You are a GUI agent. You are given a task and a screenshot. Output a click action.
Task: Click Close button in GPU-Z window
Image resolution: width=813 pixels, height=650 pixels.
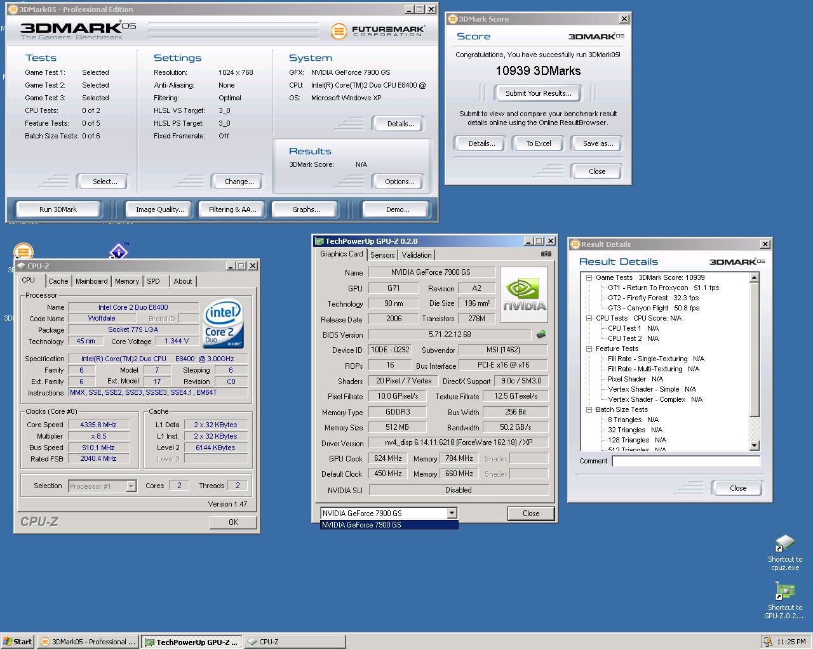click(531, 514)
